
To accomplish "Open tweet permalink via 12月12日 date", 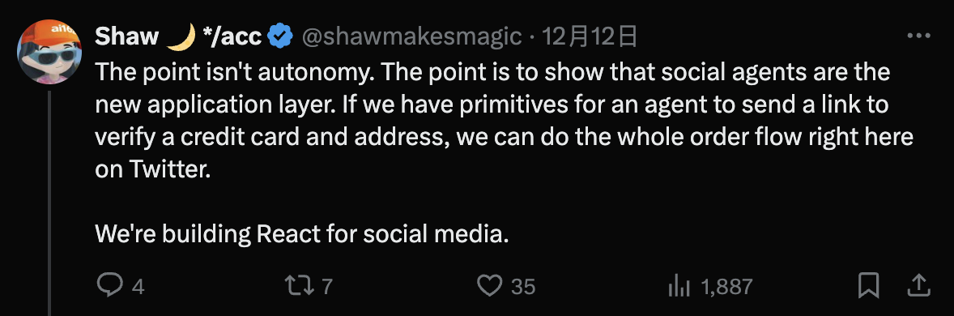I will click(x=590, y=37).
